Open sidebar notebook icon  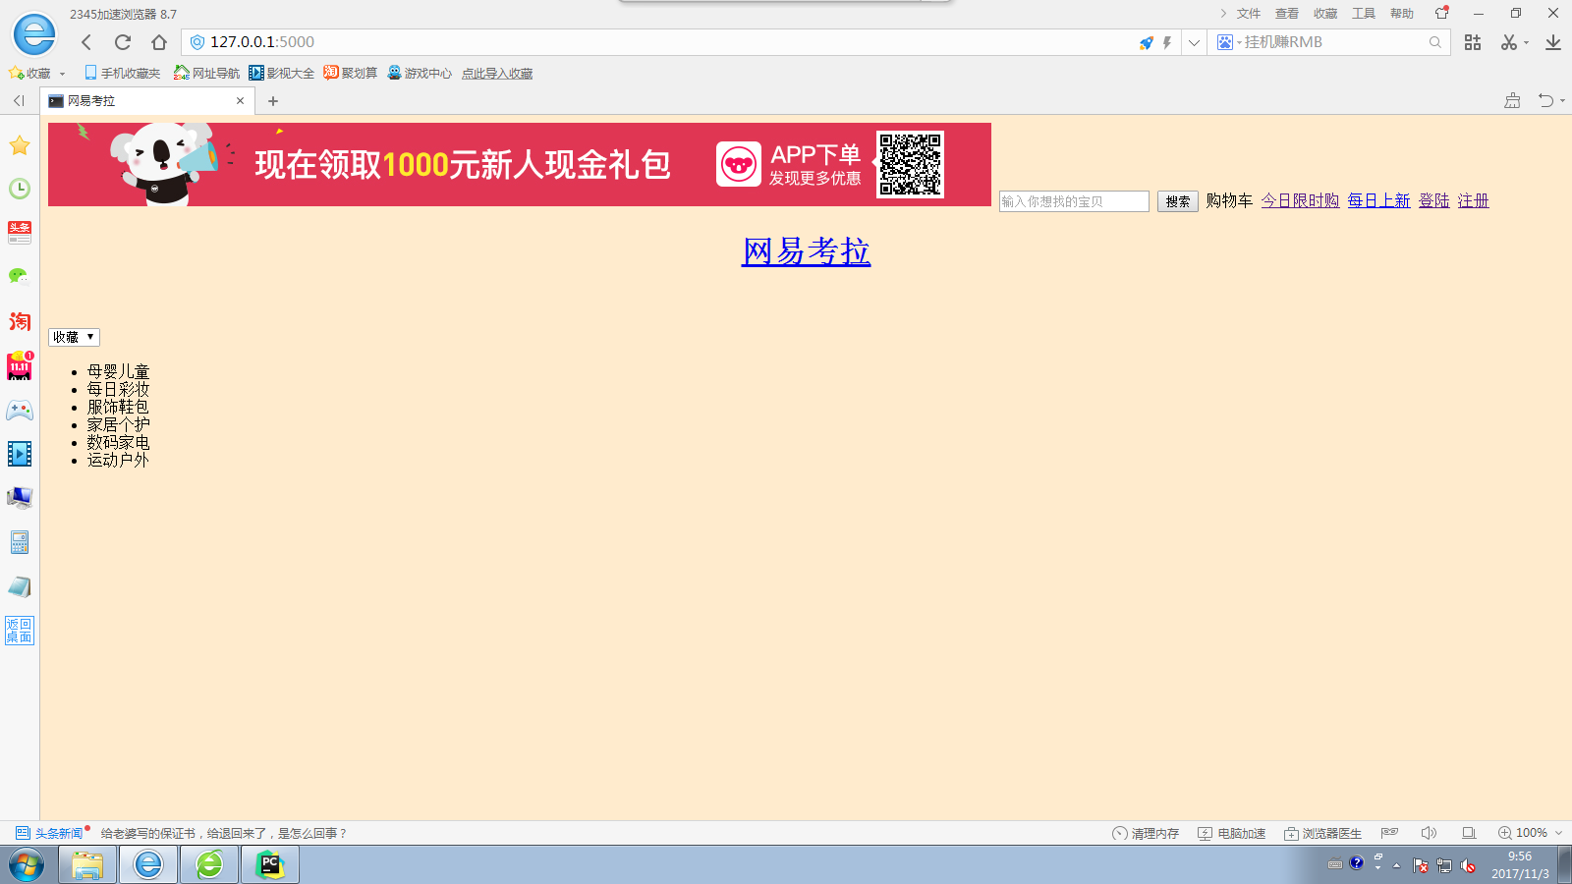pos(20,586)
